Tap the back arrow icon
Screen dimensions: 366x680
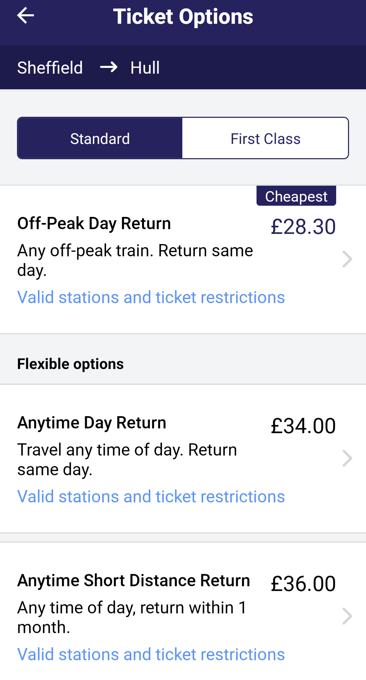pyautogui.click(x=25, y=16)
